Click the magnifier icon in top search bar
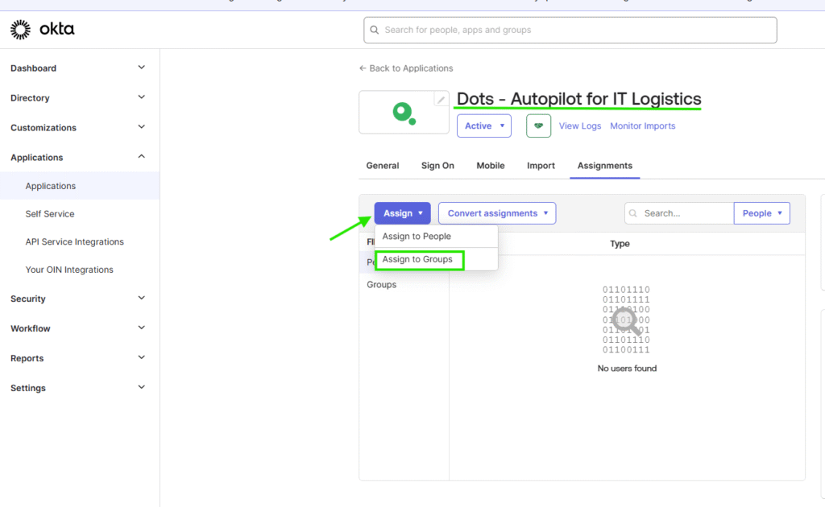 tap(375, 31)
